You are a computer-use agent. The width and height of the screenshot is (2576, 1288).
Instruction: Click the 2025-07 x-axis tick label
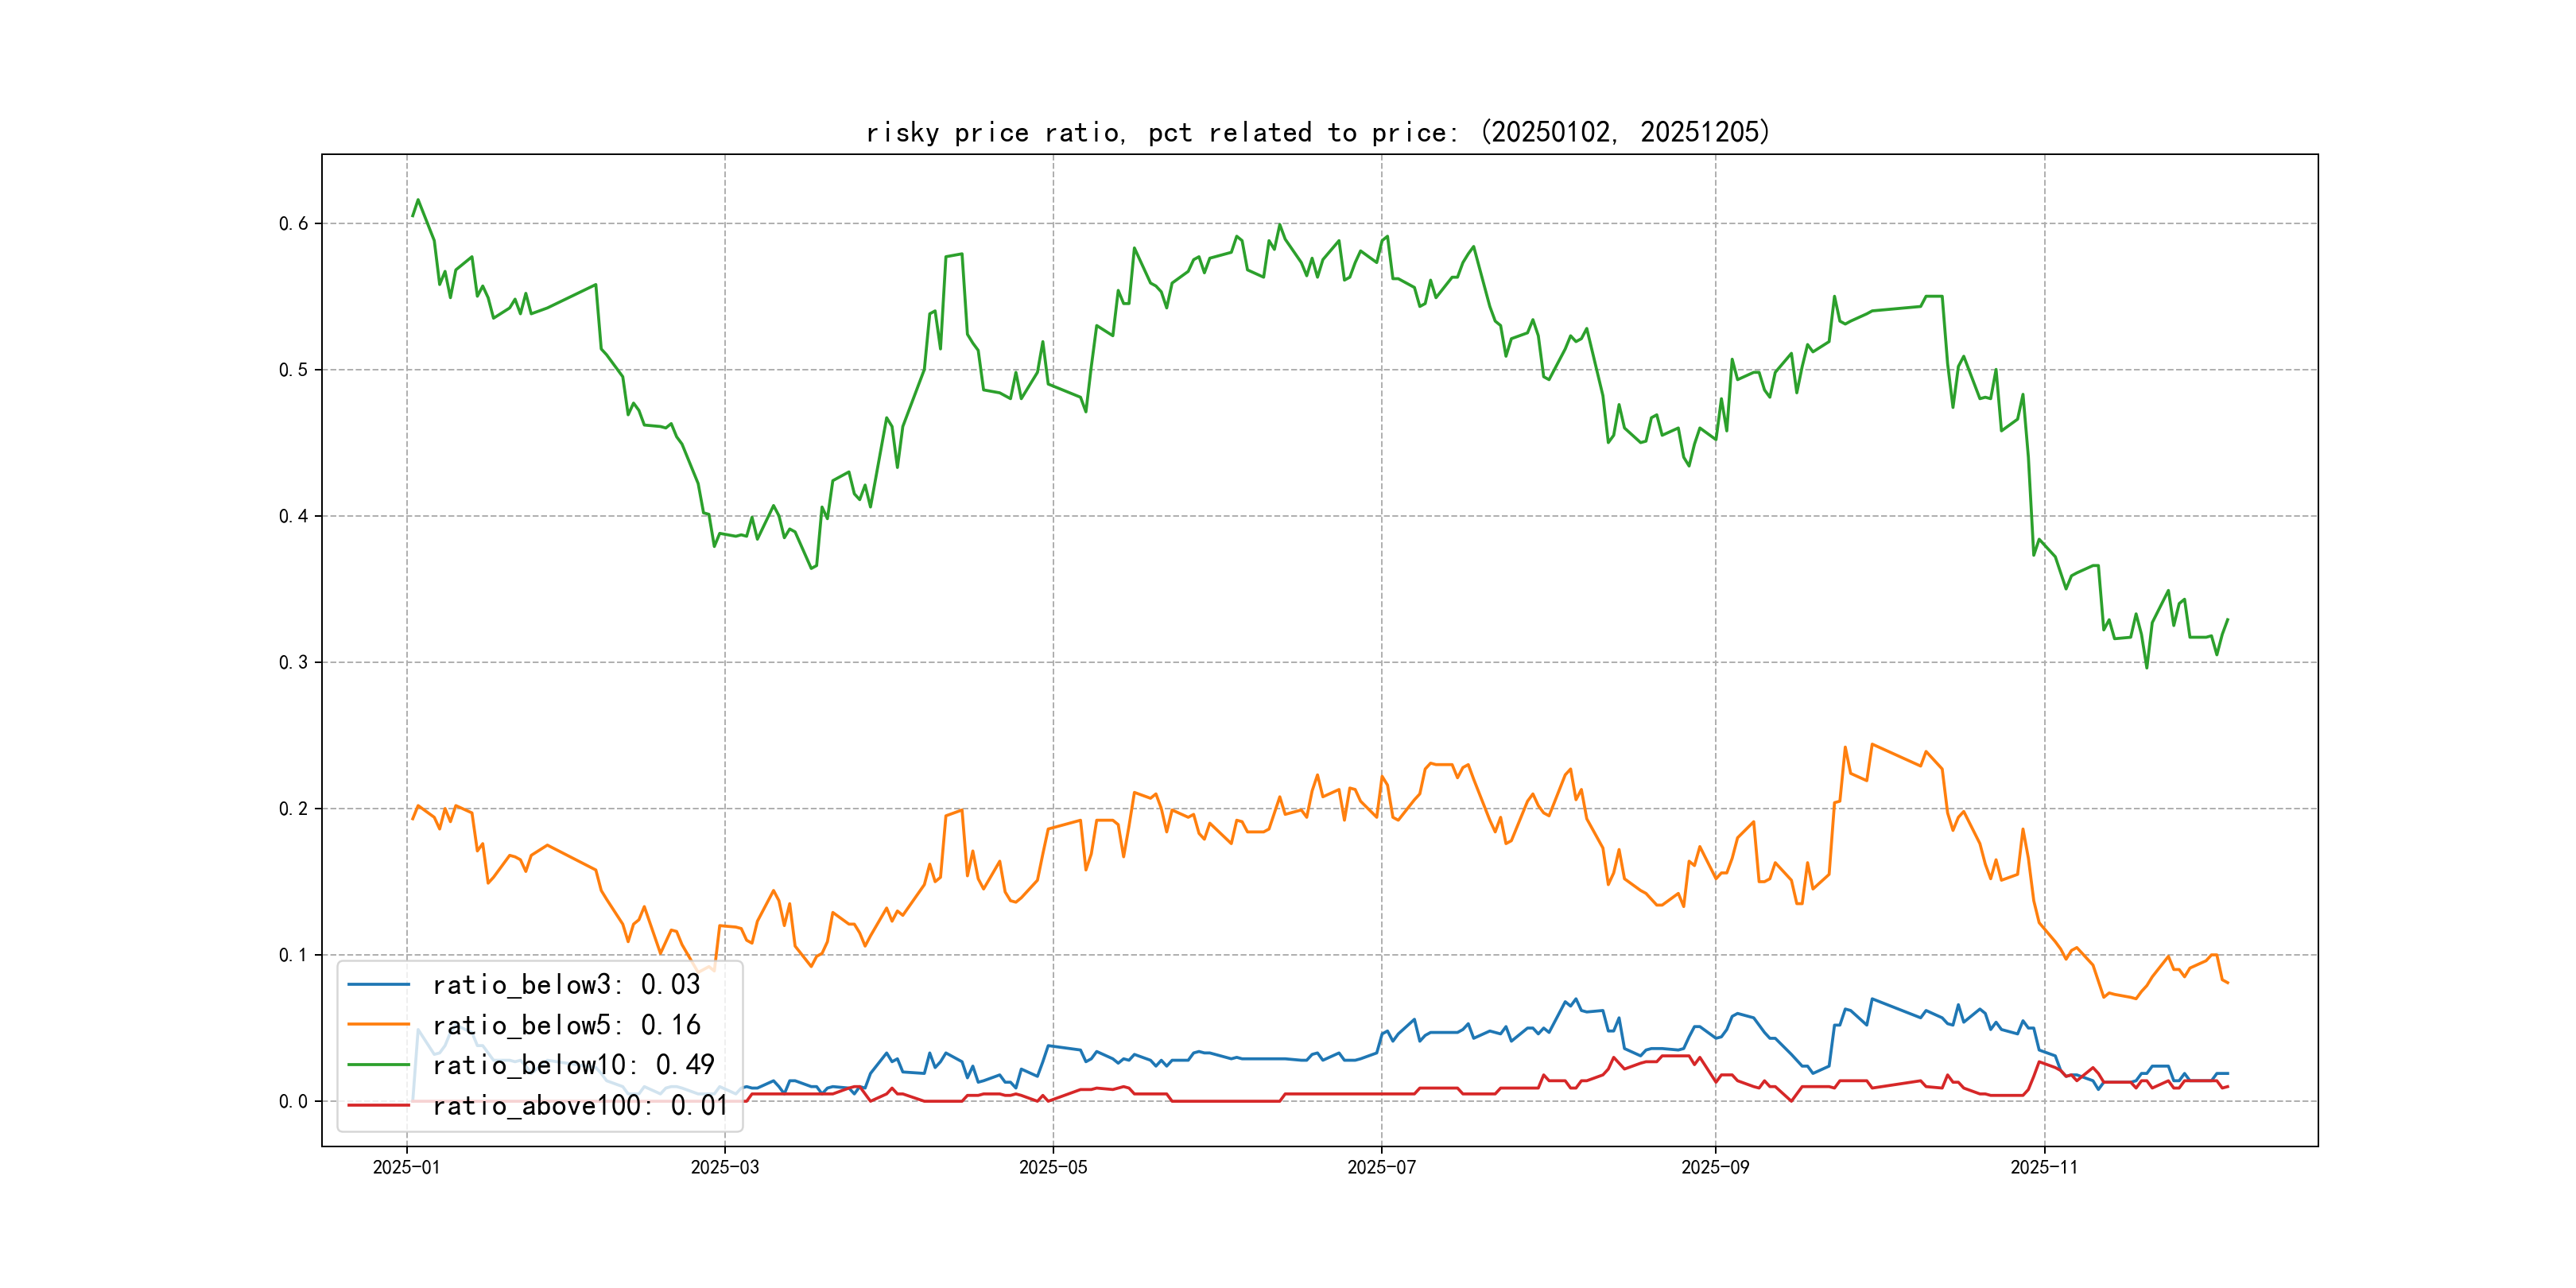pos(1381,1168)
